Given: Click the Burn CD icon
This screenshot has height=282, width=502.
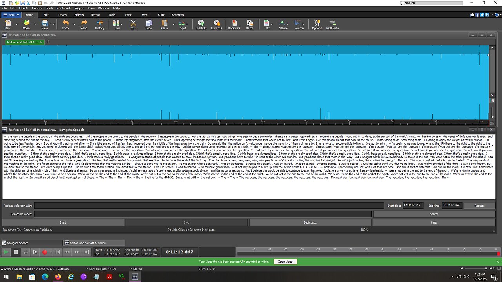Looking at the screenshot, I should click(216, 24).
